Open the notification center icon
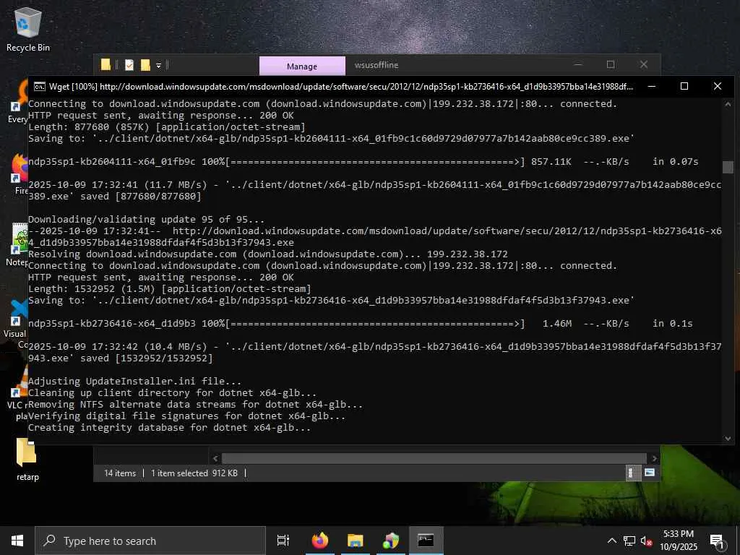 point(717,541)
